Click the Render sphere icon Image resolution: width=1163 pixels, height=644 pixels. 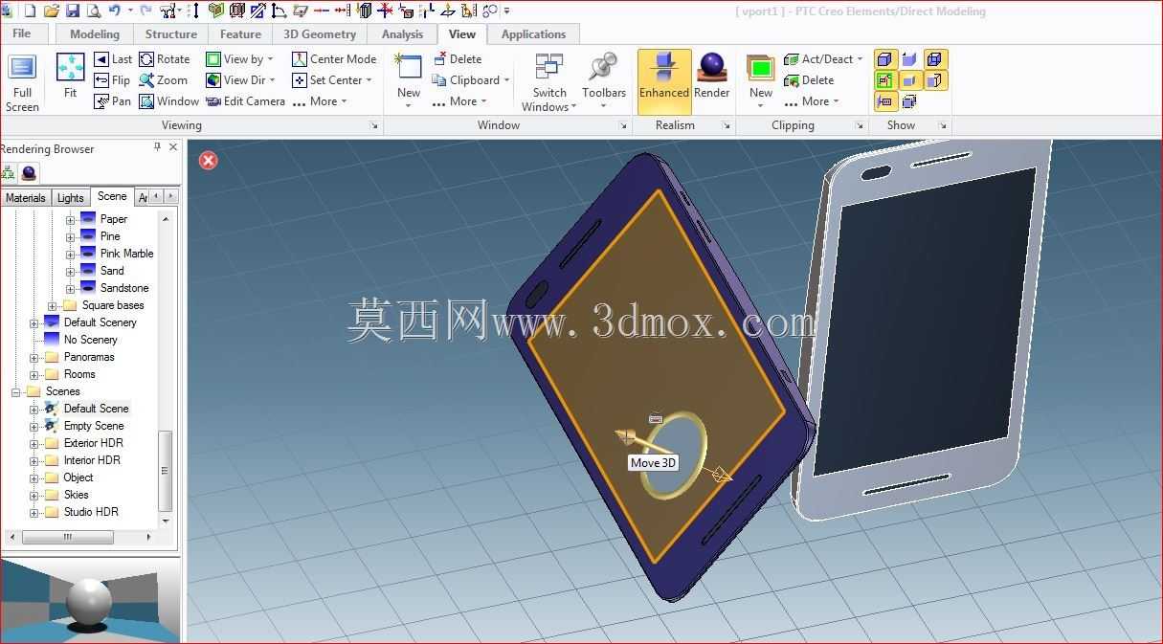[712, 67]
